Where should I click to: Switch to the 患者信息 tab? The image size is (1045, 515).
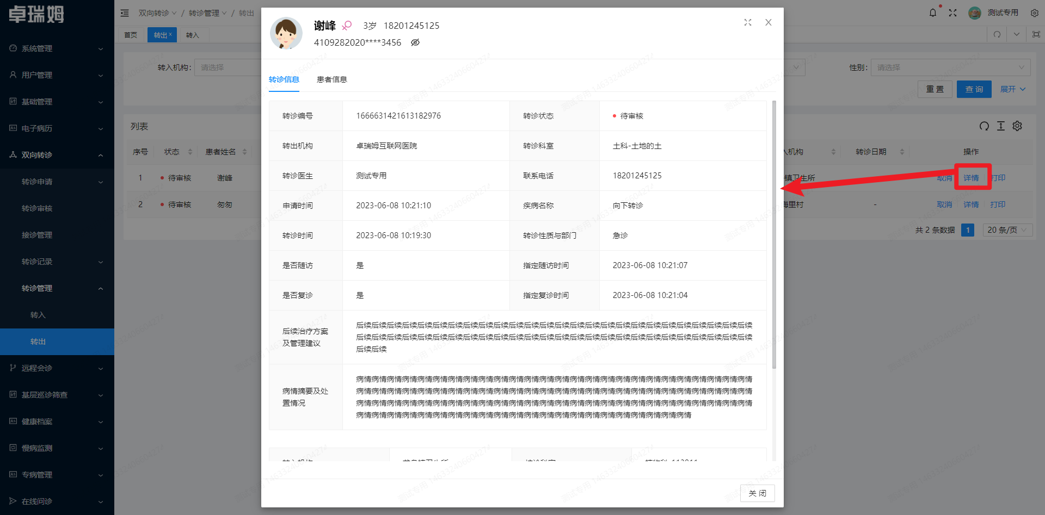332,79
